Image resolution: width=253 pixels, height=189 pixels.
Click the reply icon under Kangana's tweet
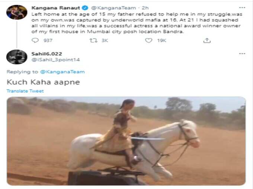35,40
